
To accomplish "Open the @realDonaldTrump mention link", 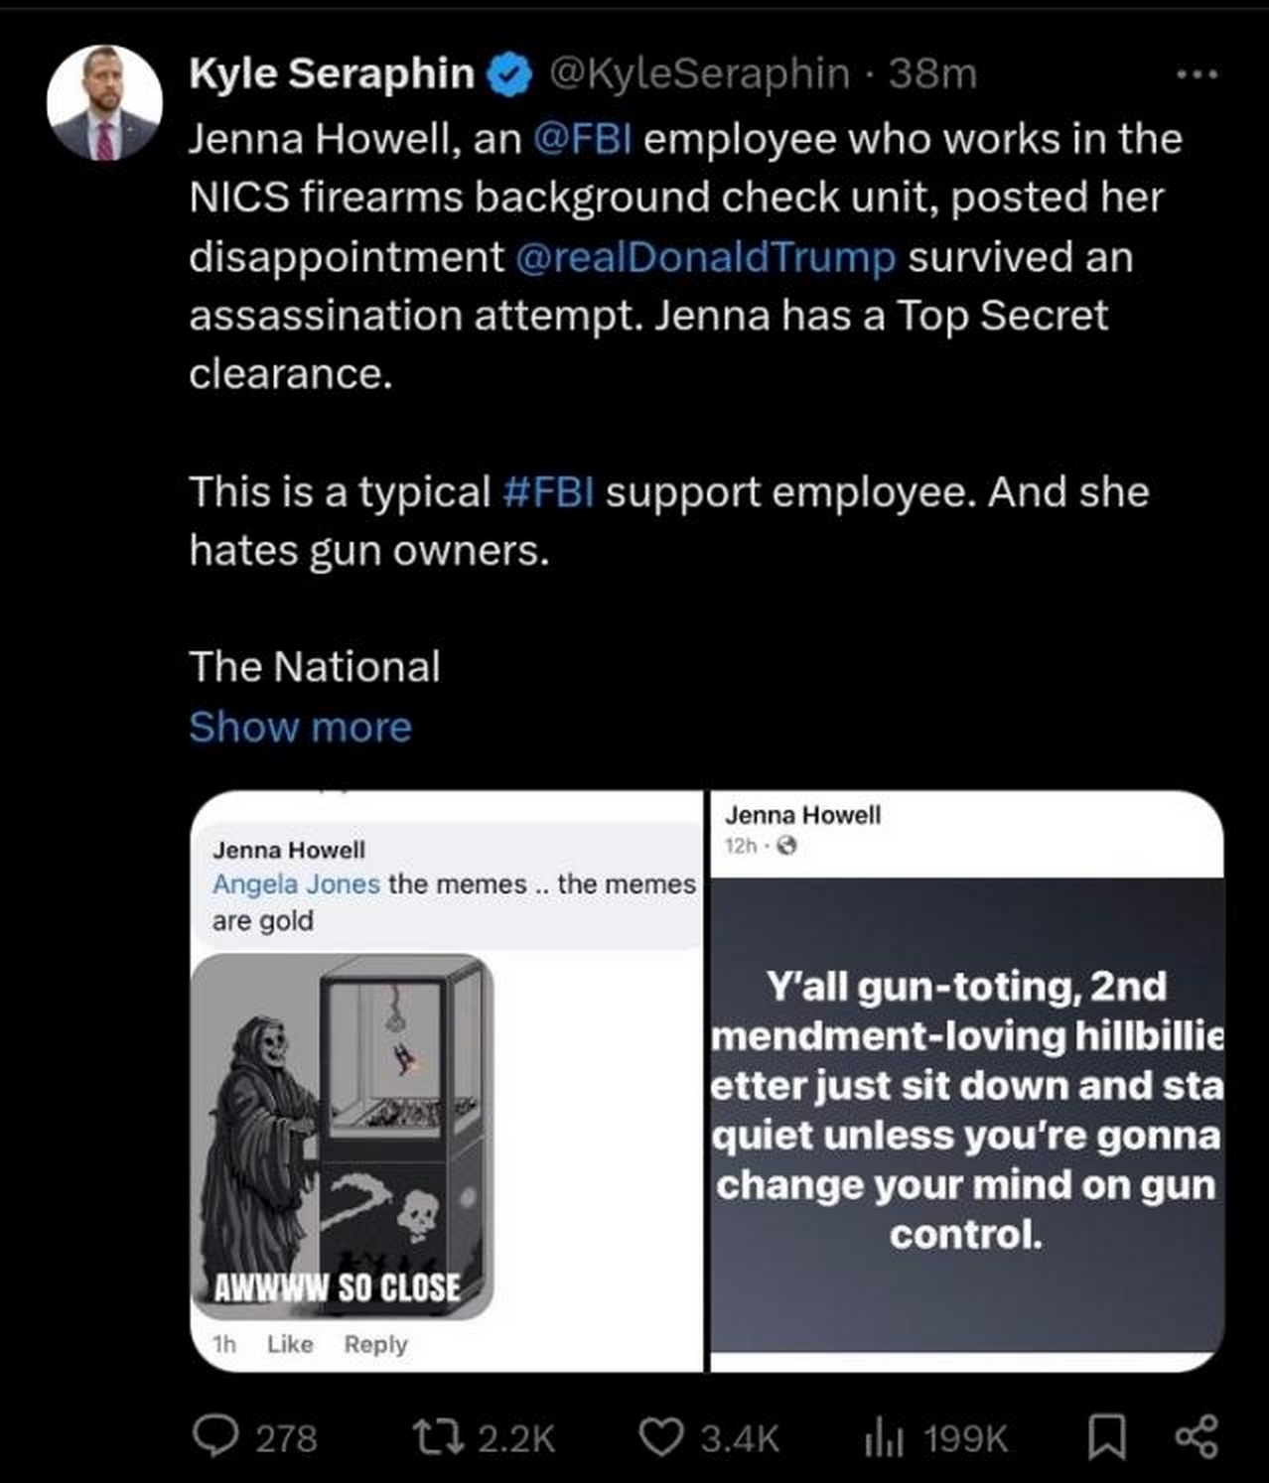I will click(705, 257).
